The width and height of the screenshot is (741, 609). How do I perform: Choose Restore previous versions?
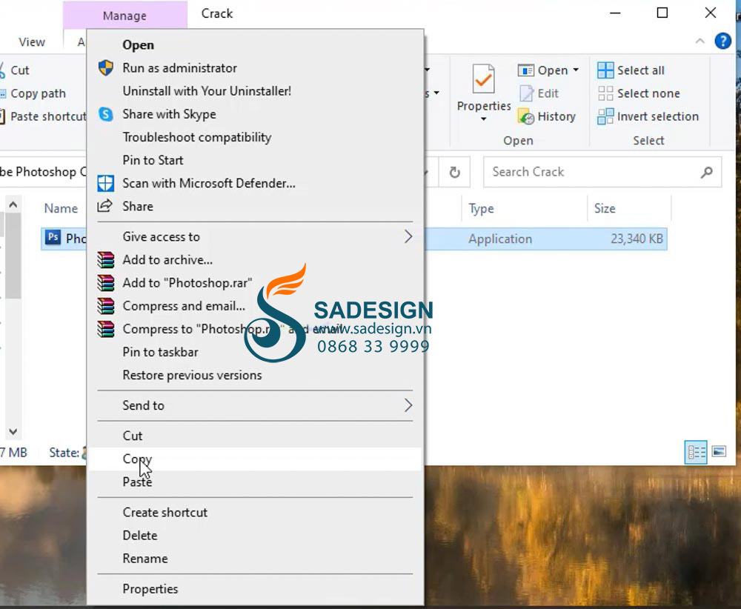pos(255,375)
